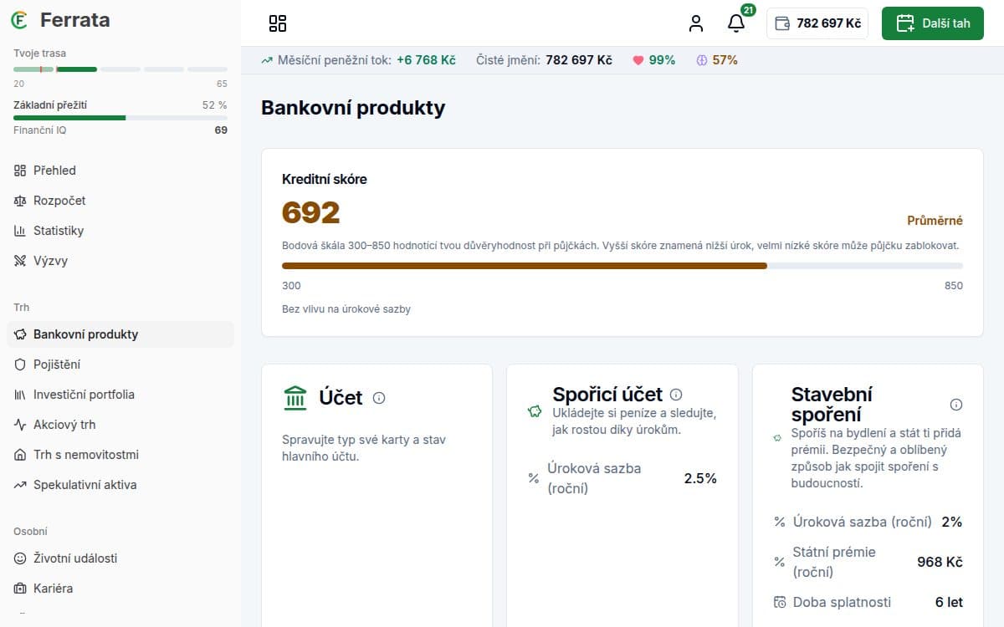This screenshot has width=1004, height=627.
Task: Click the bank building icon beside Účet
Action: pyautogui.click(x=295, y=398)
